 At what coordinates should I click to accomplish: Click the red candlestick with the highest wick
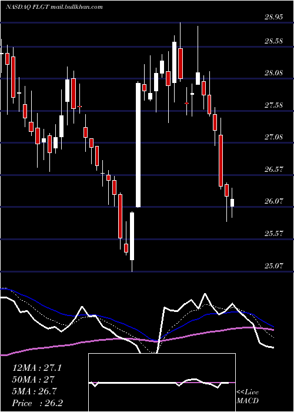point(181,64)
